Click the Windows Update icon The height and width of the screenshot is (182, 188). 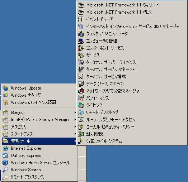(x=5, y=88)
